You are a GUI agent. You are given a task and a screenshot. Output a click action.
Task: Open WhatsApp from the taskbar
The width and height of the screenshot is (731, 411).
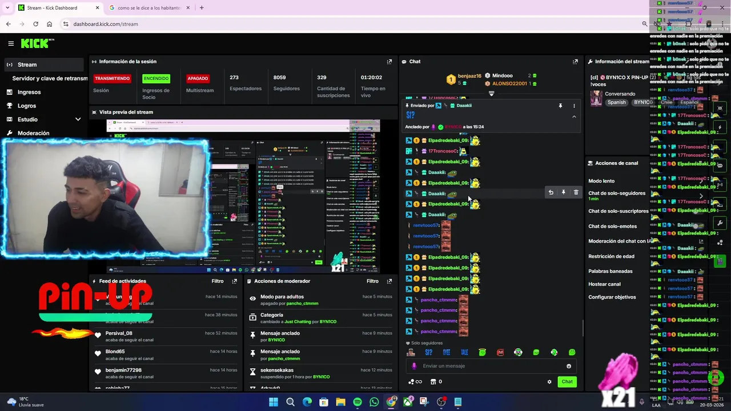pos(374,402)
